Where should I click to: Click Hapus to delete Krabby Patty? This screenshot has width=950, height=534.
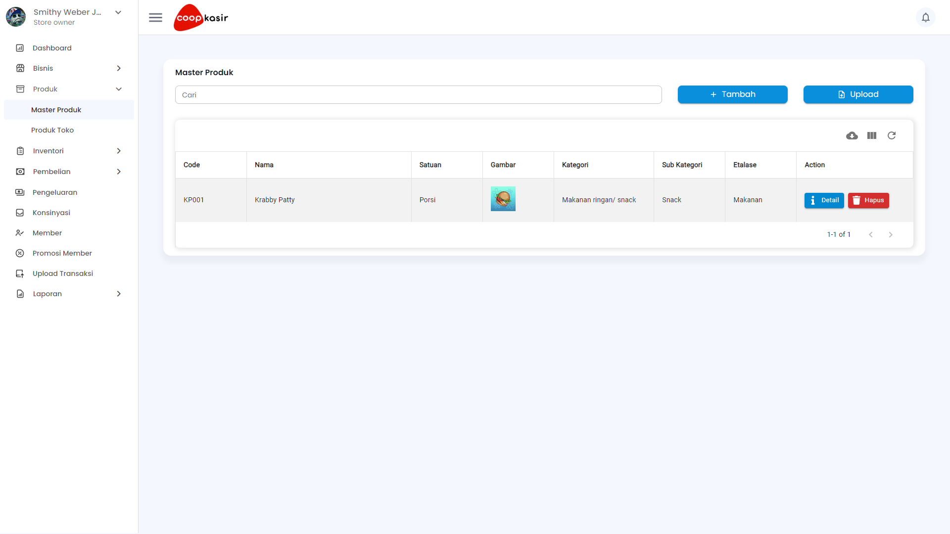(x=868, y=200)
